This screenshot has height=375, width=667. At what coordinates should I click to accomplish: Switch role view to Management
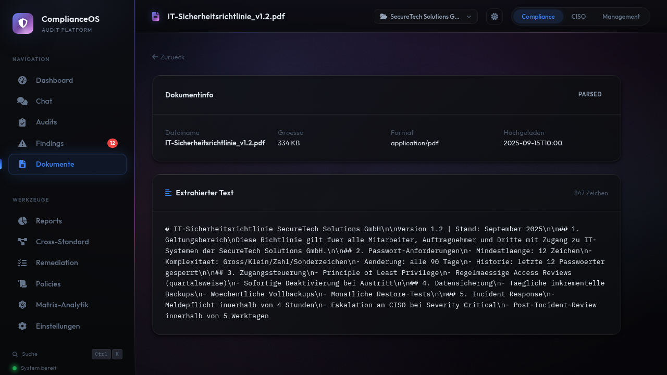(621, 17)
